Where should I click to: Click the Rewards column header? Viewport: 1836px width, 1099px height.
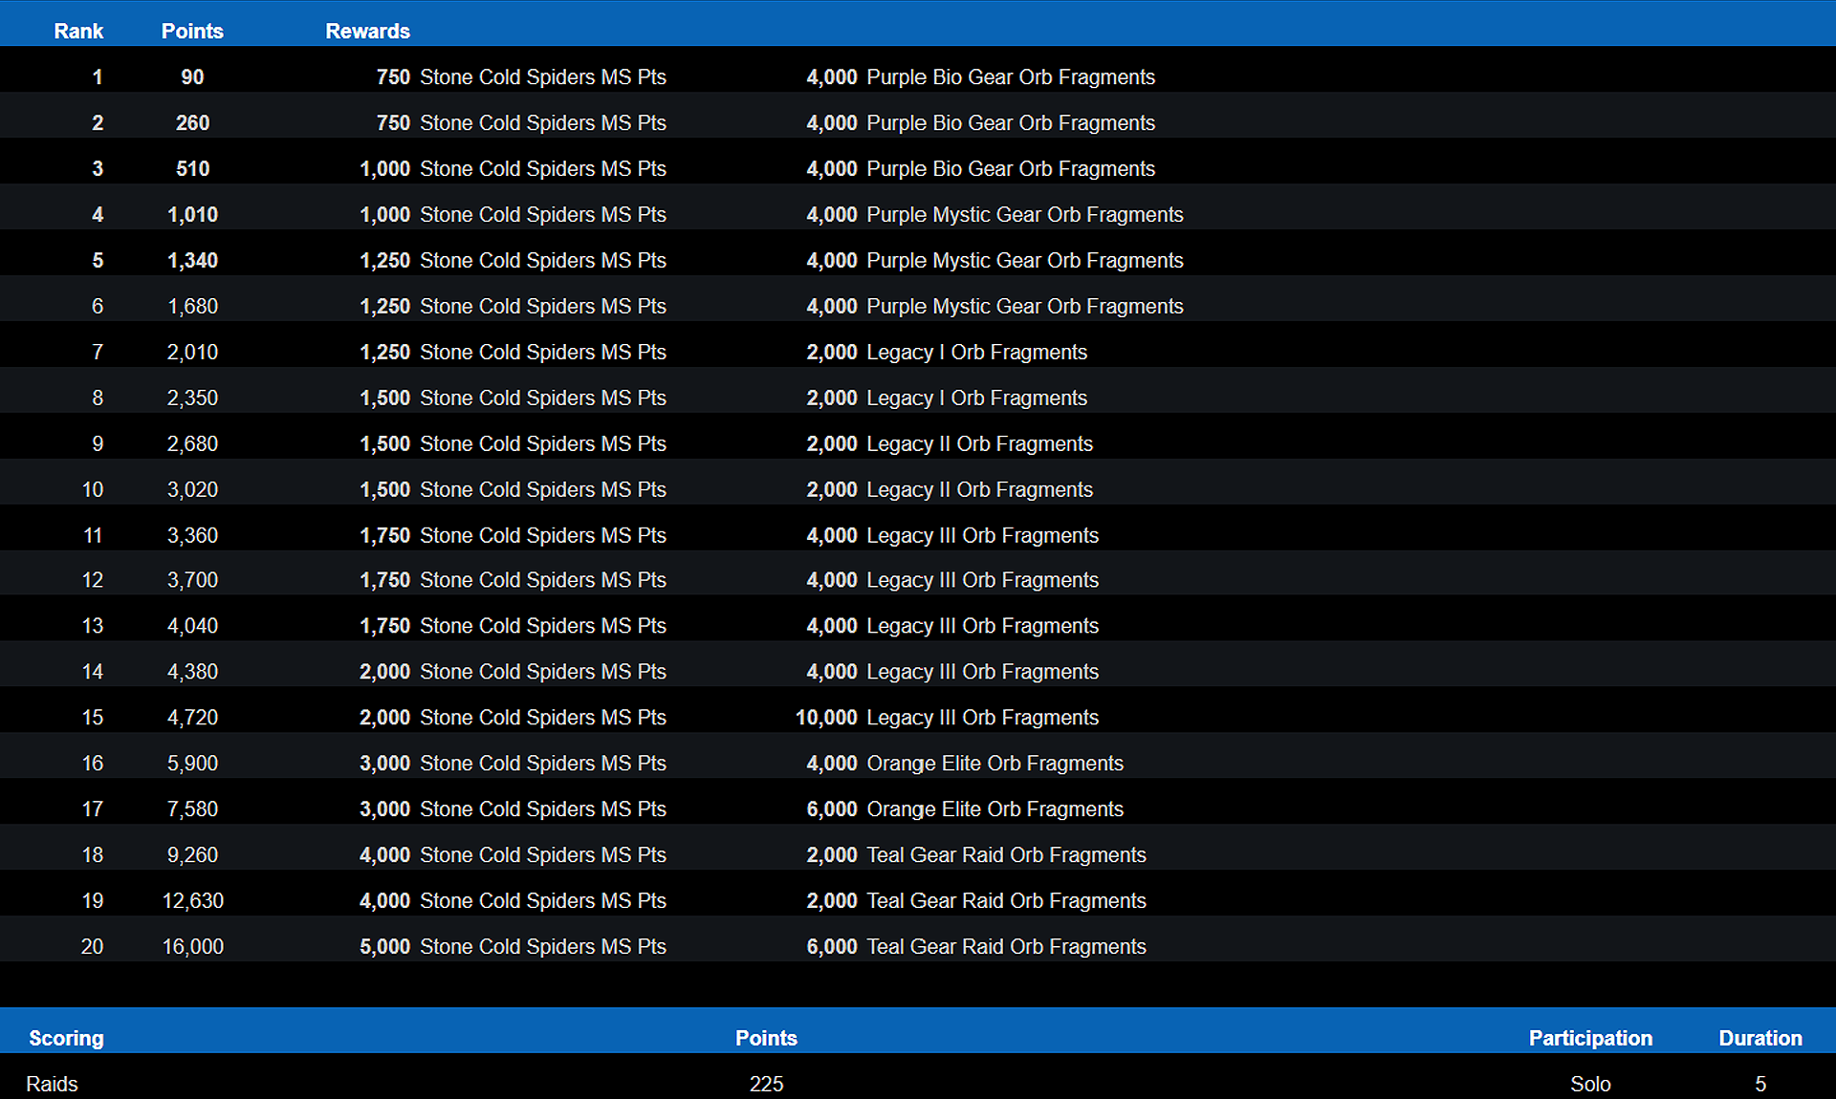[367, 31]
